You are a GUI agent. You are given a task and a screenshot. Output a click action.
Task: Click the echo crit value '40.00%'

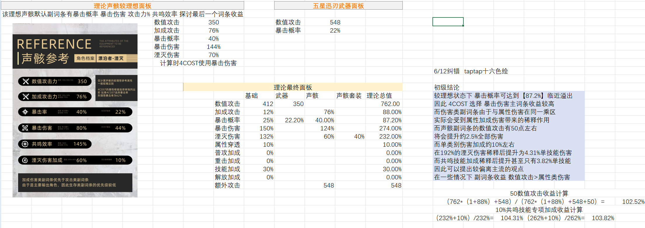pos(324,120)
